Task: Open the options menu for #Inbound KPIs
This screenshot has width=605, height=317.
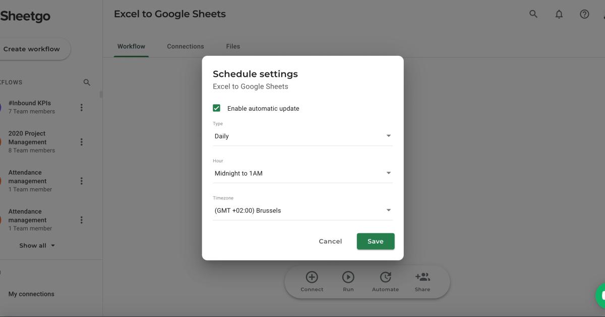Action: point(81,107)
